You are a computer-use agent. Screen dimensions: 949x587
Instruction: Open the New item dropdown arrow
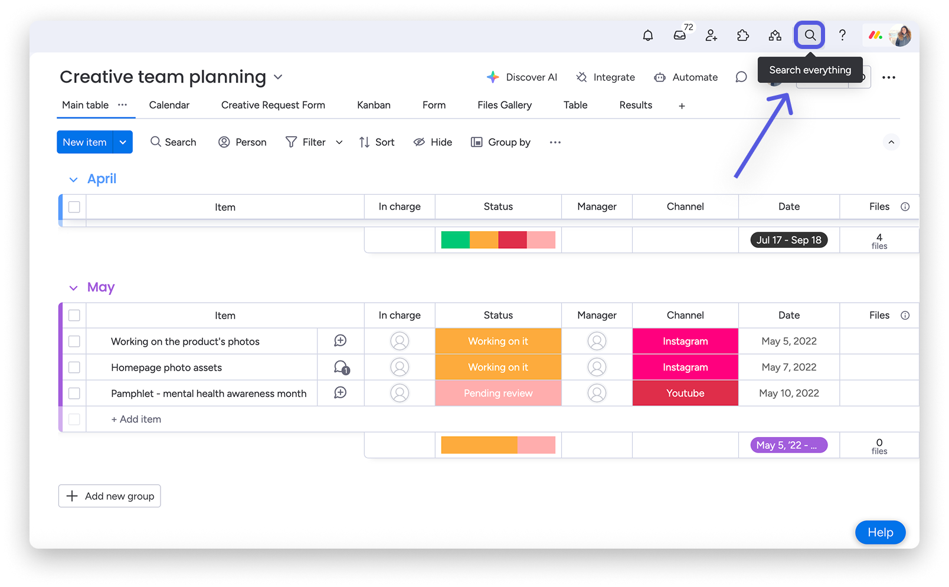click(x=123, y=142)
